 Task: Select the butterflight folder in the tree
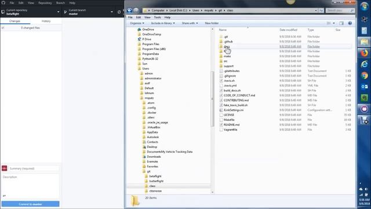(x=156, y=181)
